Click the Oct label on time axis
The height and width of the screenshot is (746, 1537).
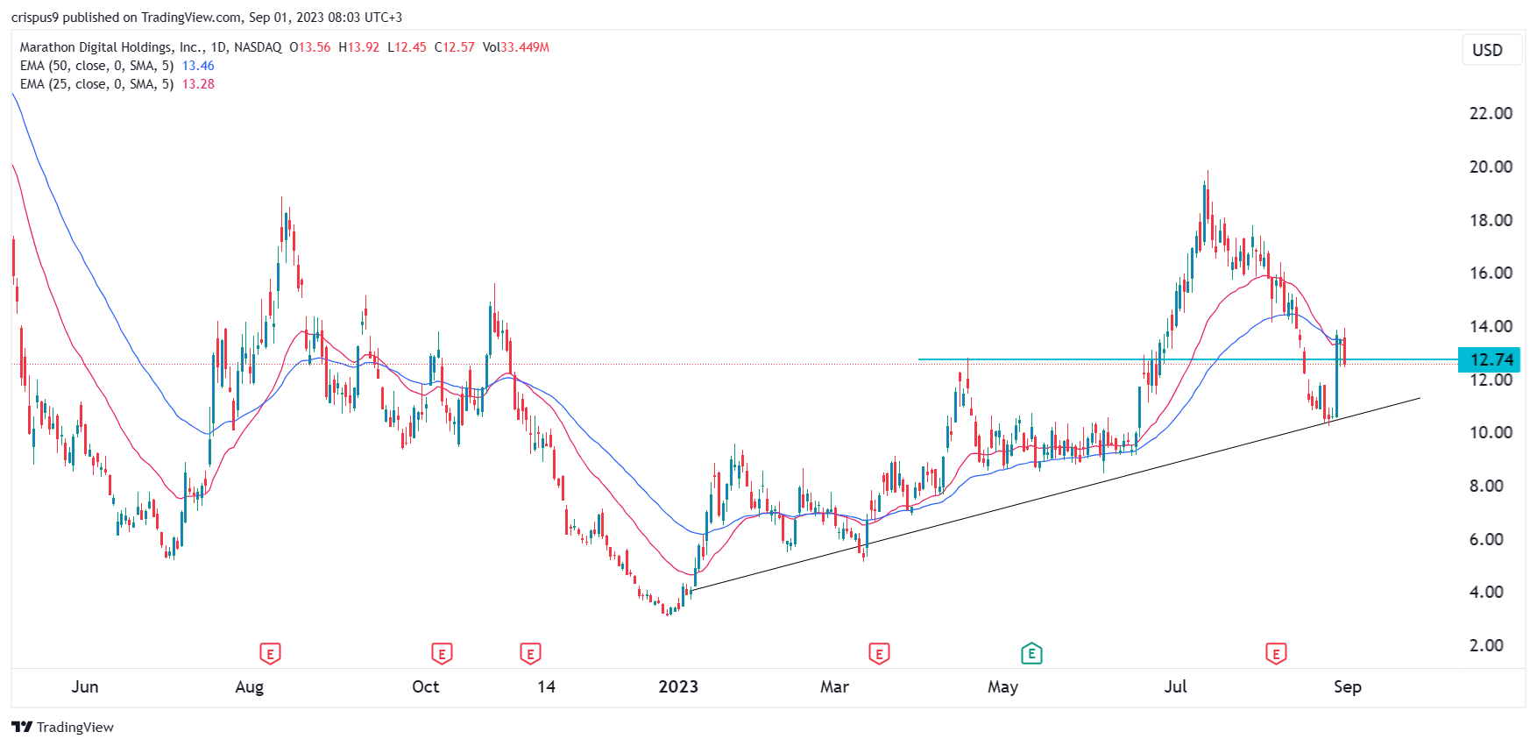[x=426, y=686]
